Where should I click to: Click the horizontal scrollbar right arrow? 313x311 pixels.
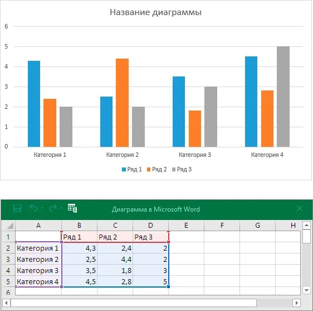(296, 303)
